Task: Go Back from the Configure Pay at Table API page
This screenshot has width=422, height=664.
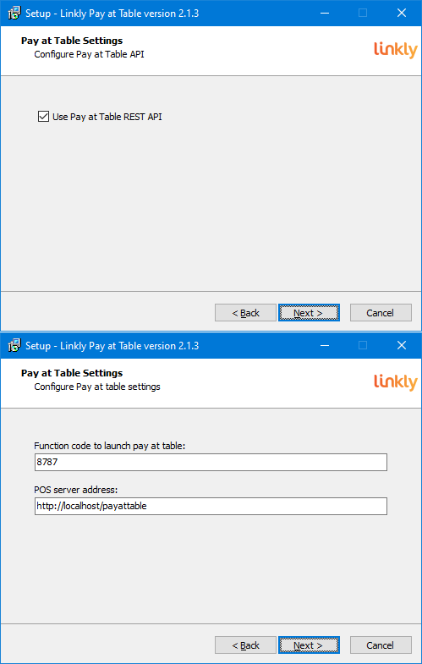Action: (245, 312)
